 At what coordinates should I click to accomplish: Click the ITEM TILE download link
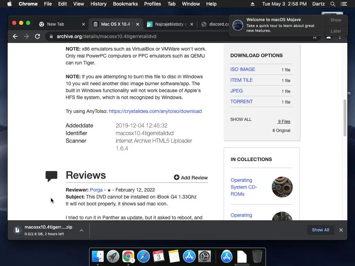241,80
